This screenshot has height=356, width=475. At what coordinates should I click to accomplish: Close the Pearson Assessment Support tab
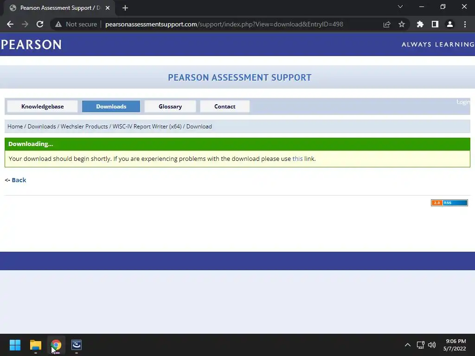108,8
